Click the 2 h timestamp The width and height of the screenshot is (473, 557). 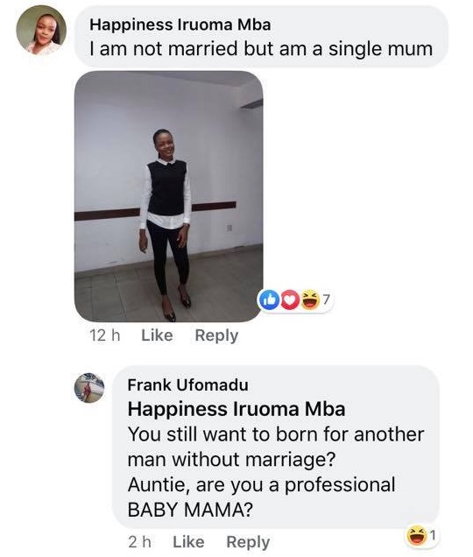139,542
